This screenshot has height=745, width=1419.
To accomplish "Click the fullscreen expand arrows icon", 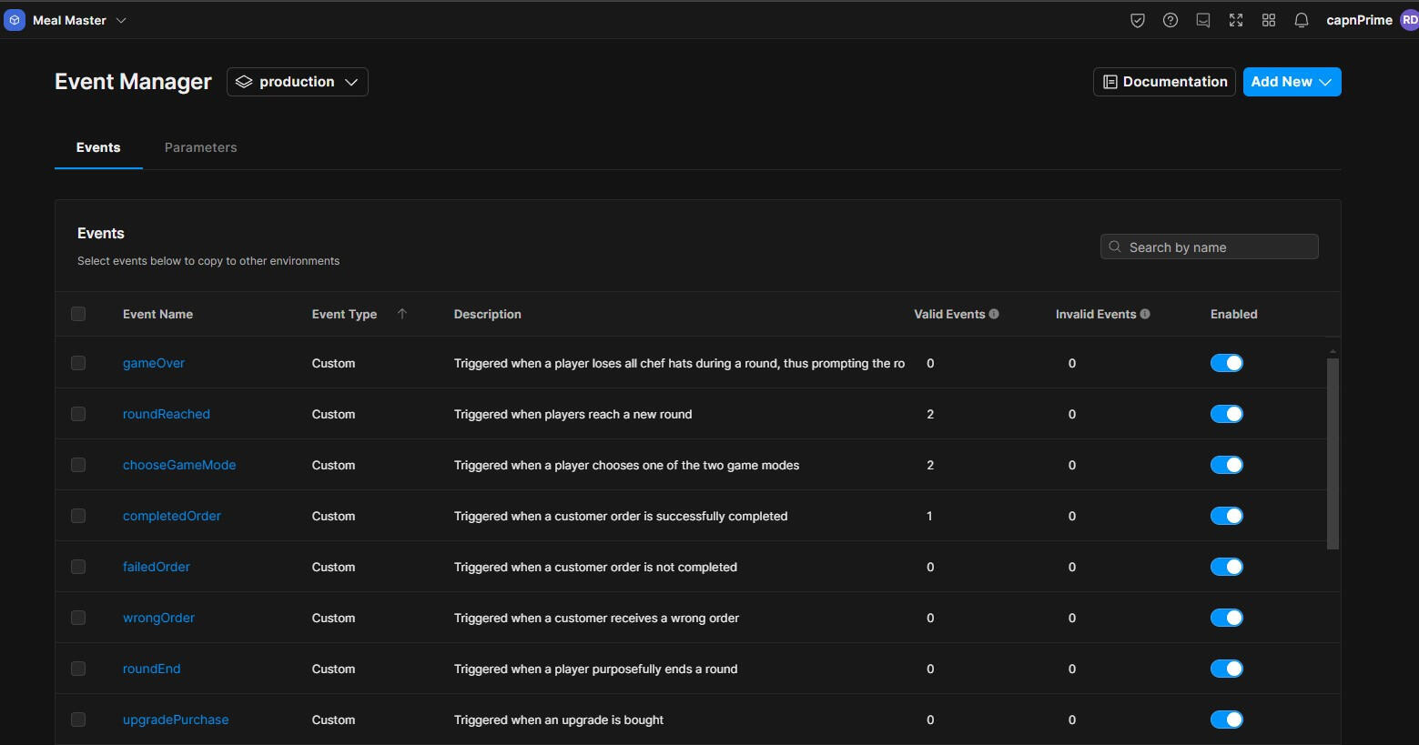I will [x=1236, y=20].
